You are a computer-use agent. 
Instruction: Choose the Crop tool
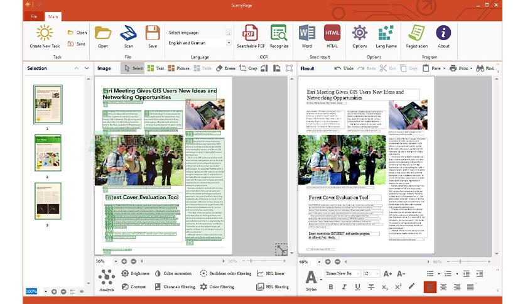248,68
